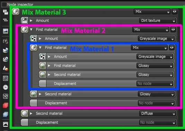Open the Diffuse second material dropdown
Viewport: 185px width, 131px height.
158,113
